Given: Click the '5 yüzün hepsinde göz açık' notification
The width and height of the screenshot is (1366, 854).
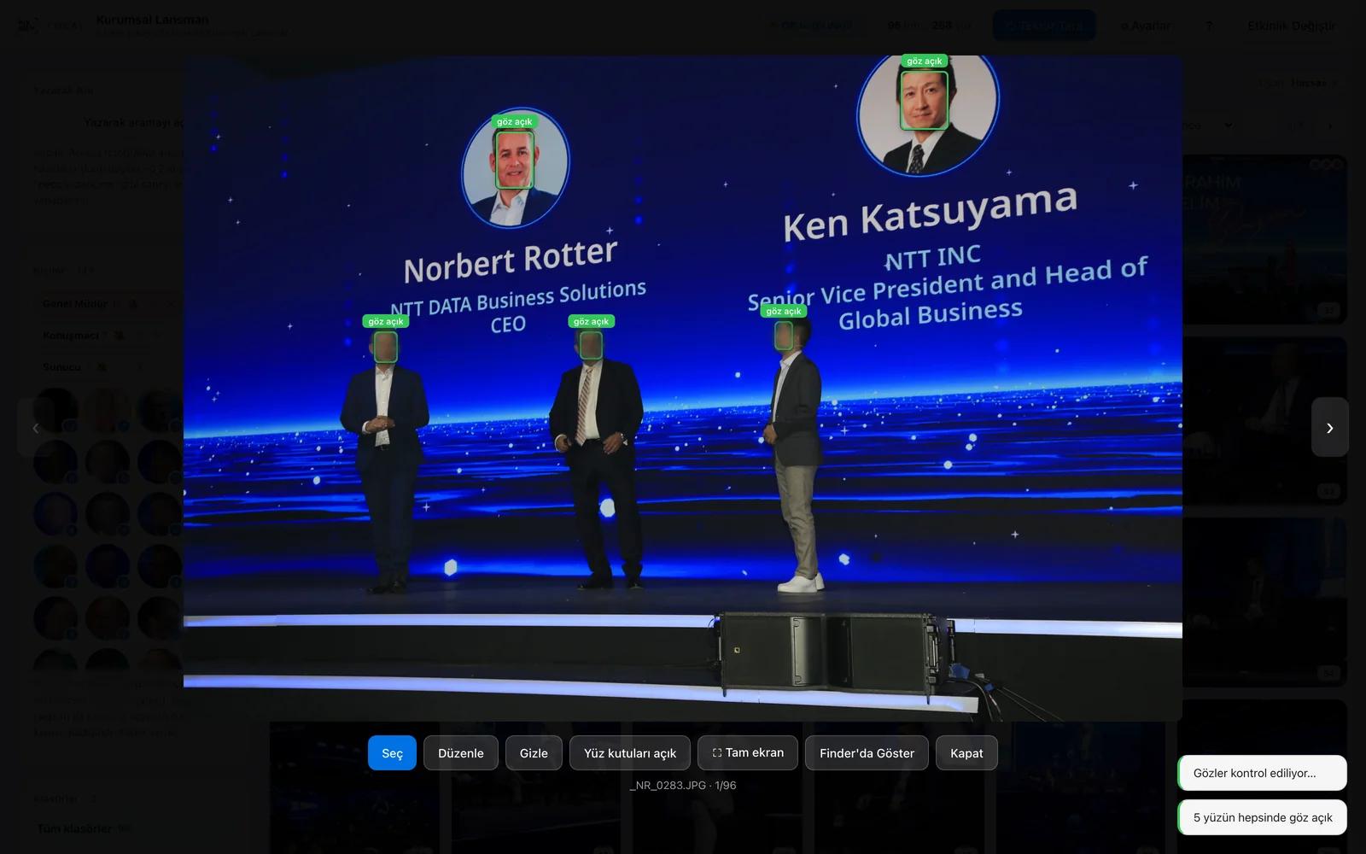Looking at the screenshot, I should 1262,817.
